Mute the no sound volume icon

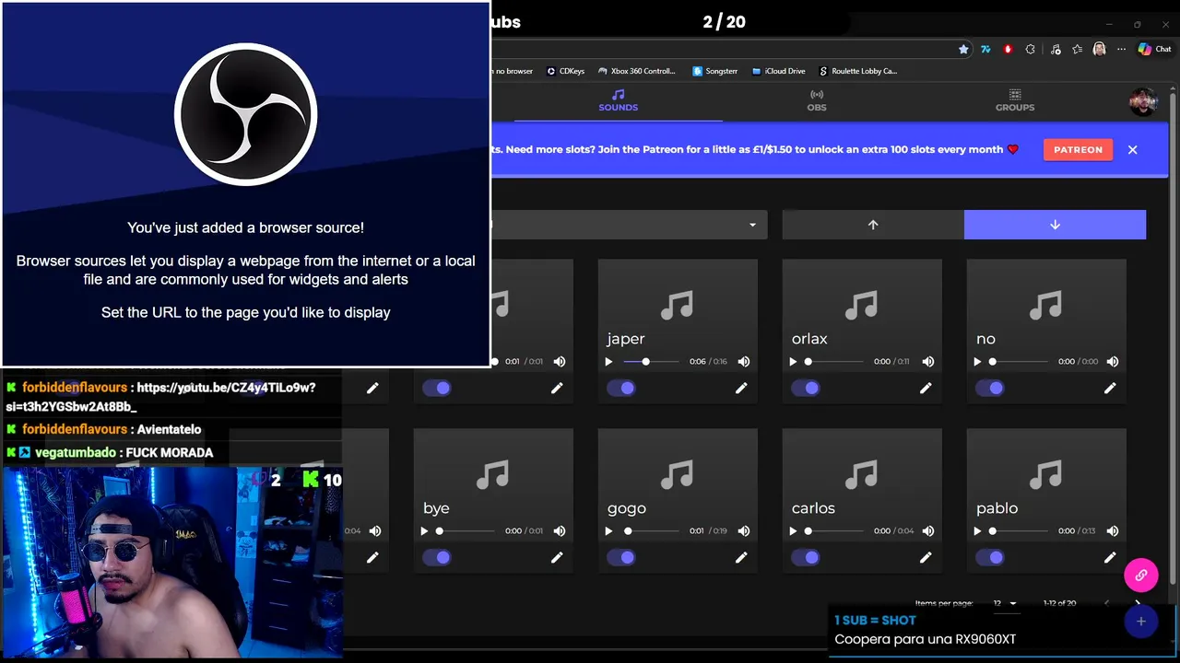1113,362
